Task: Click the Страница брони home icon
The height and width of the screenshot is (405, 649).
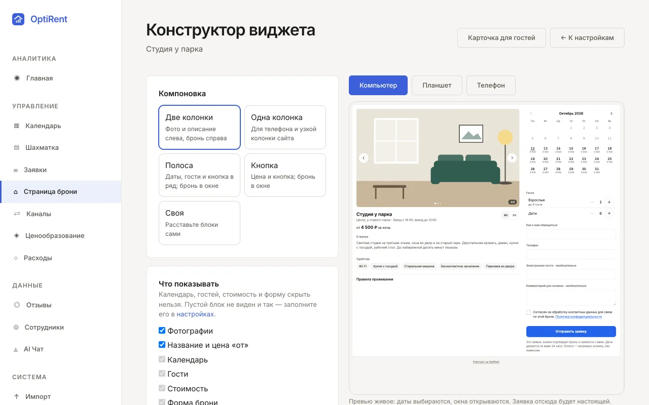Action: (16, 192)
